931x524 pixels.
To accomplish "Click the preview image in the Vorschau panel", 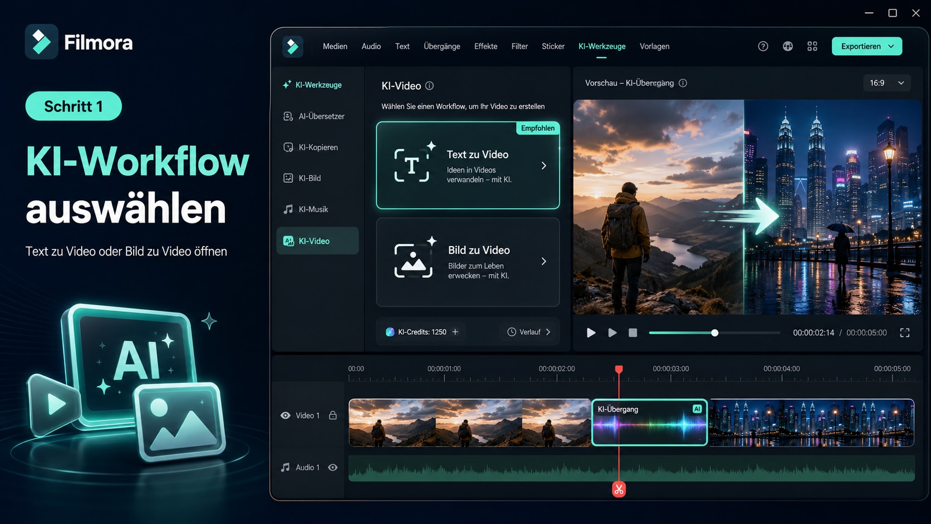I will 747,207.
